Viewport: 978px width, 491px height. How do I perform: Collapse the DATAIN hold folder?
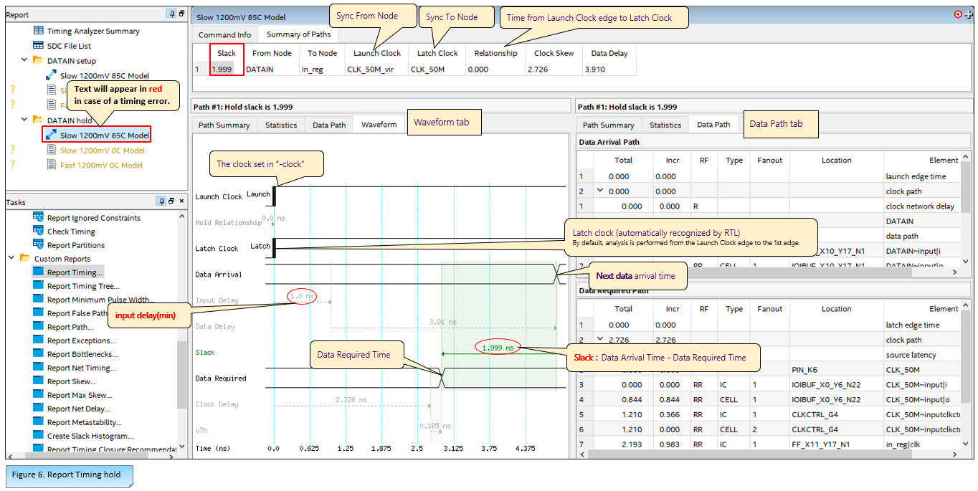[x=24, y=120]
